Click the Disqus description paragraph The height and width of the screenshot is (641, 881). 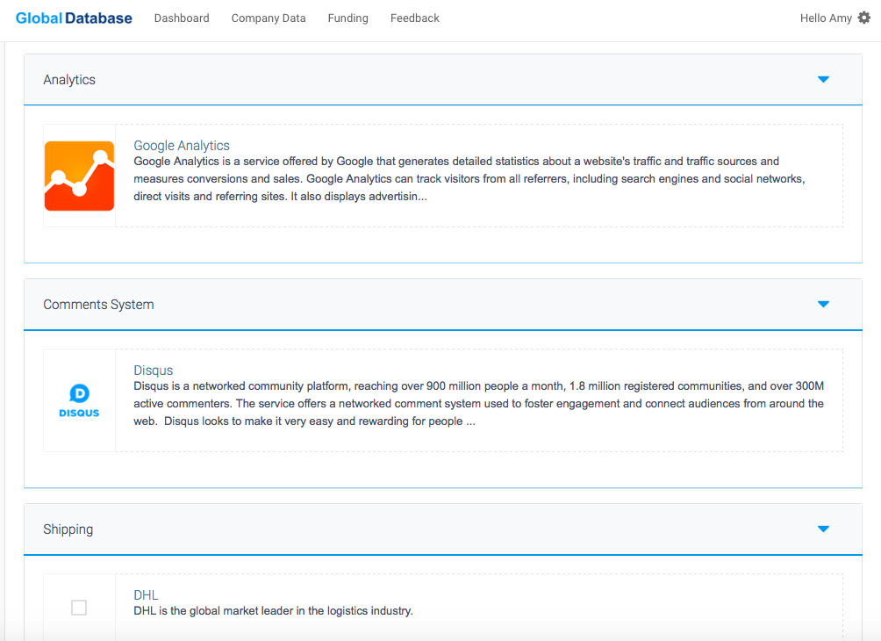click(x=479, y=404)
